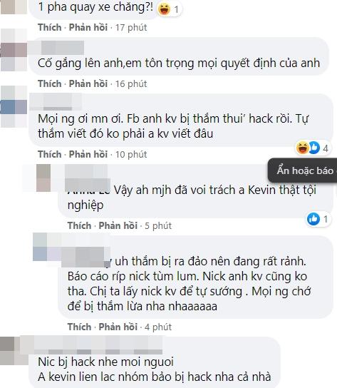This screenshot has height=388, width=337.
Task: Click 'Thích' under the 10 phút comment
Action: [x=50, y=154]
